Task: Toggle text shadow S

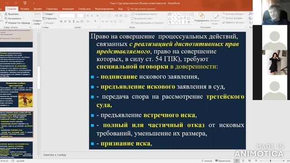Action: coord(73,22)
